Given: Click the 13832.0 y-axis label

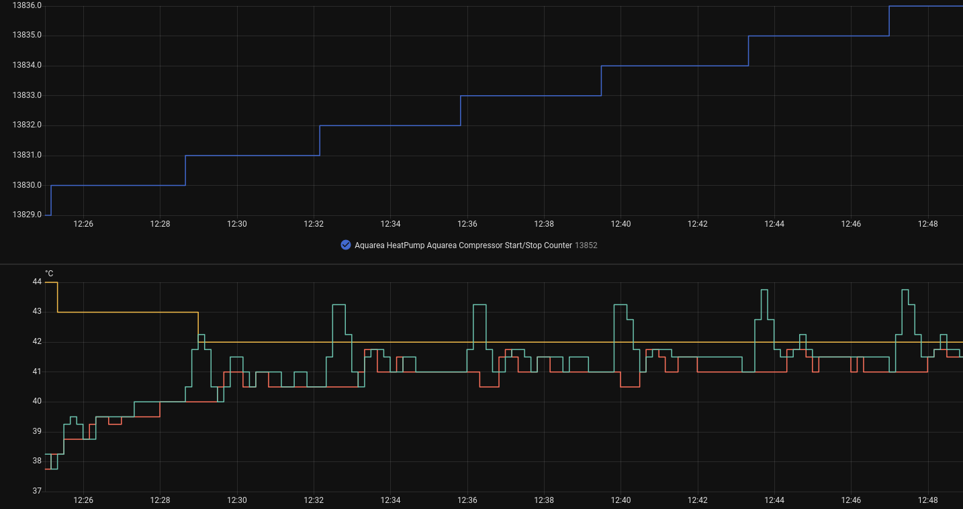Looking at the screenshot, I should tap(27, 125).
